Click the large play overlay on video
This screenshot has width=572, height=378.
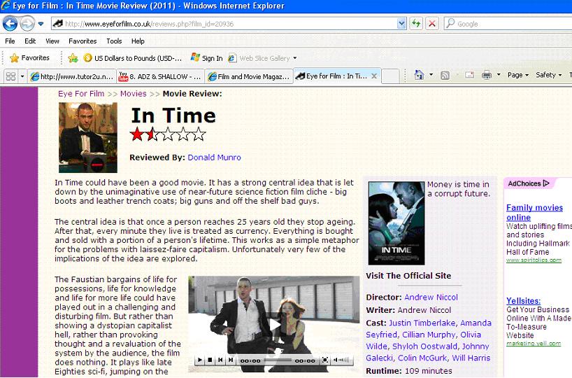point(274,324)
